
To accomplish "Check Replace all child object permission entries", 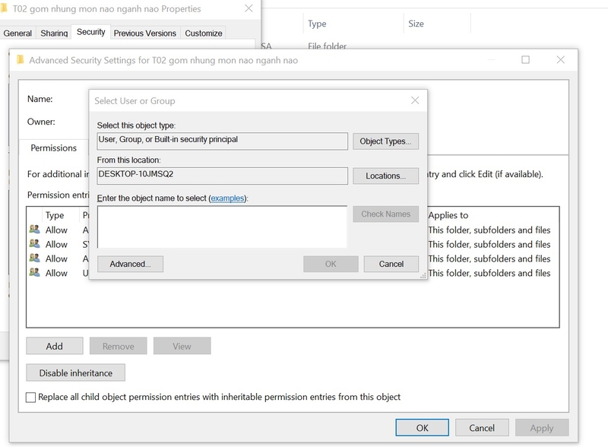I will click(30, 397).
